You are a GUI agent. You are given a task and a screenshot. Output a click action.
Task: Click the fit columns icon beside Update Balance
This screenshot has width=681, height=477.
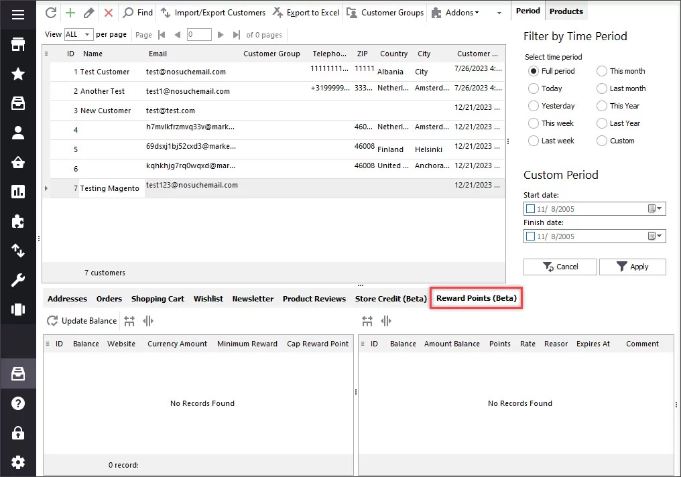129,321
